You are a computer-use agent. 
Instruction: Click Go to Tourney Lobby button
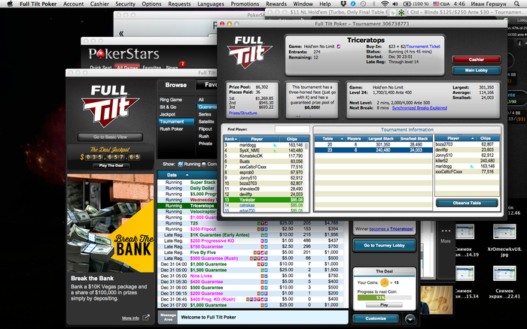coord(384,246)
